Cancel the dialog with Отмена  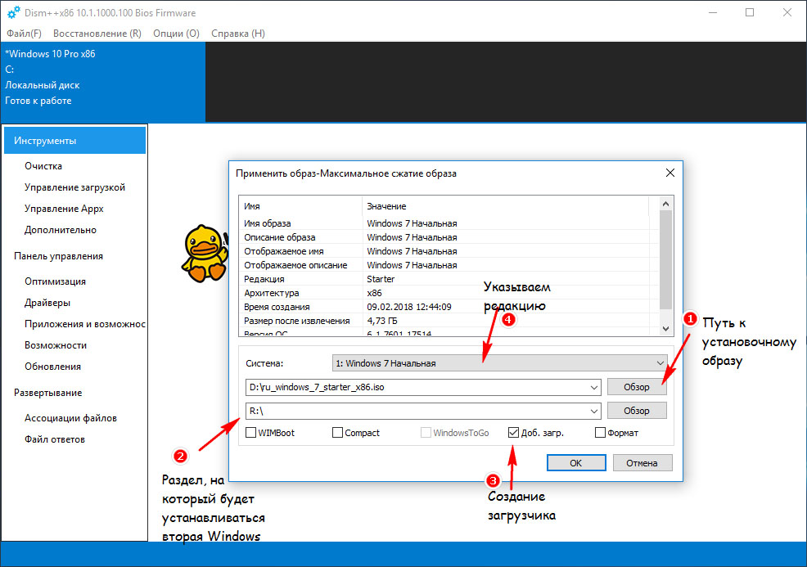pos(642,462)
